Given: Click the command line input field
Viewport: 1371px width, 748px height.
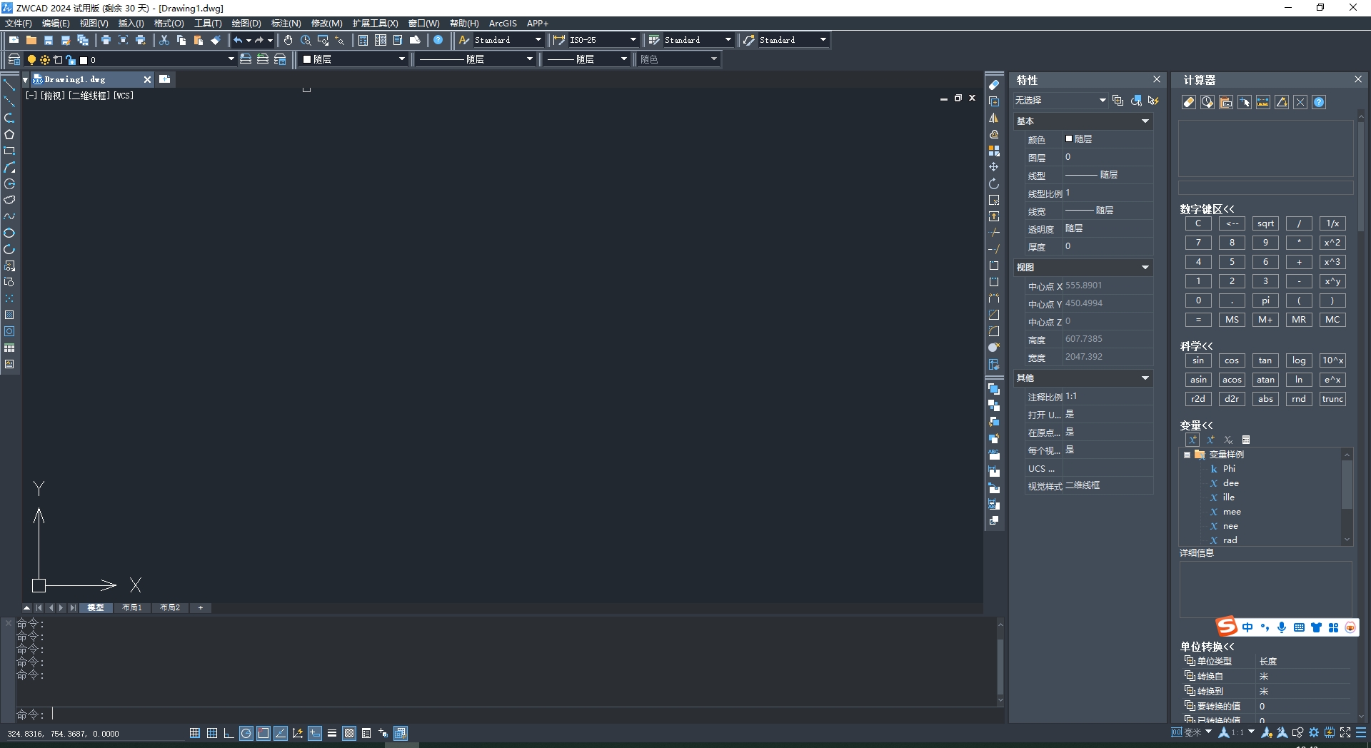Looking at the screenshot, I should [500, 714].
